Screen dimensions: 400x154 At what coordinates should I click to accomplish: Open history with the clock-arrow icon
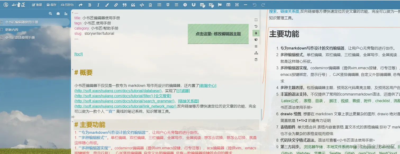pyautogui.click(x=256, y=26)
